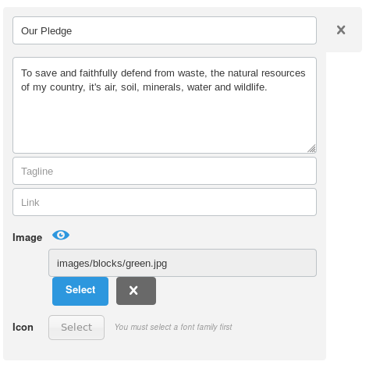The image size is (387, 365).
Task: Remove the Our Pledge item with X
Action: tap(341, 30)
